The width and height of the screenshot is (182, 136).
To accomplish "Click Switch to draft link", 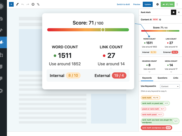I will click(123, 4).
